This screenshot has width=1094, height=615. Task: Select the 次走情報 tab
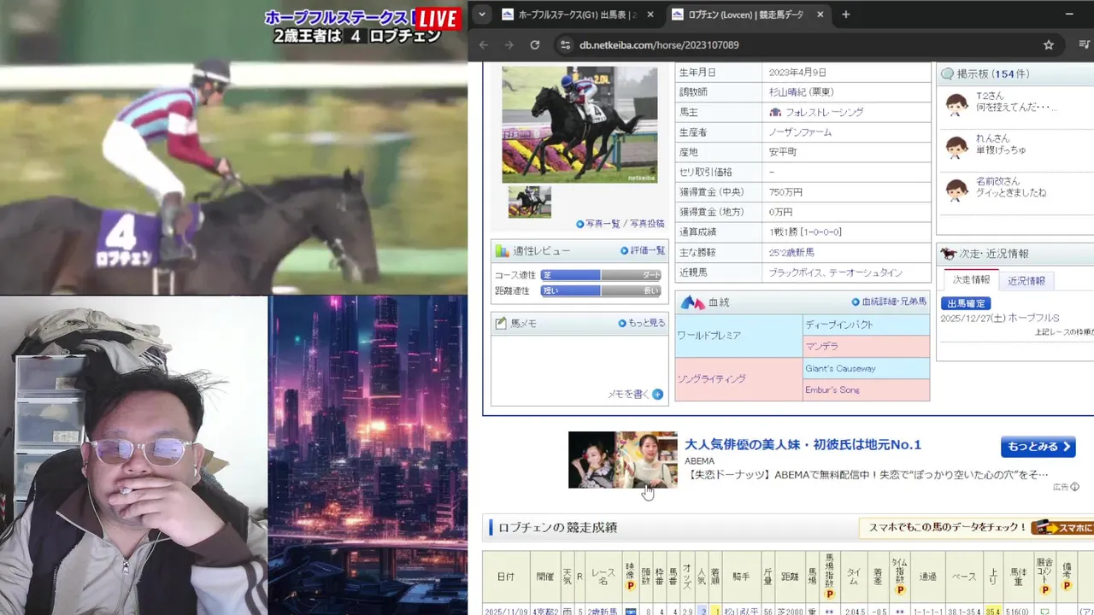click(x=971, y=279)
